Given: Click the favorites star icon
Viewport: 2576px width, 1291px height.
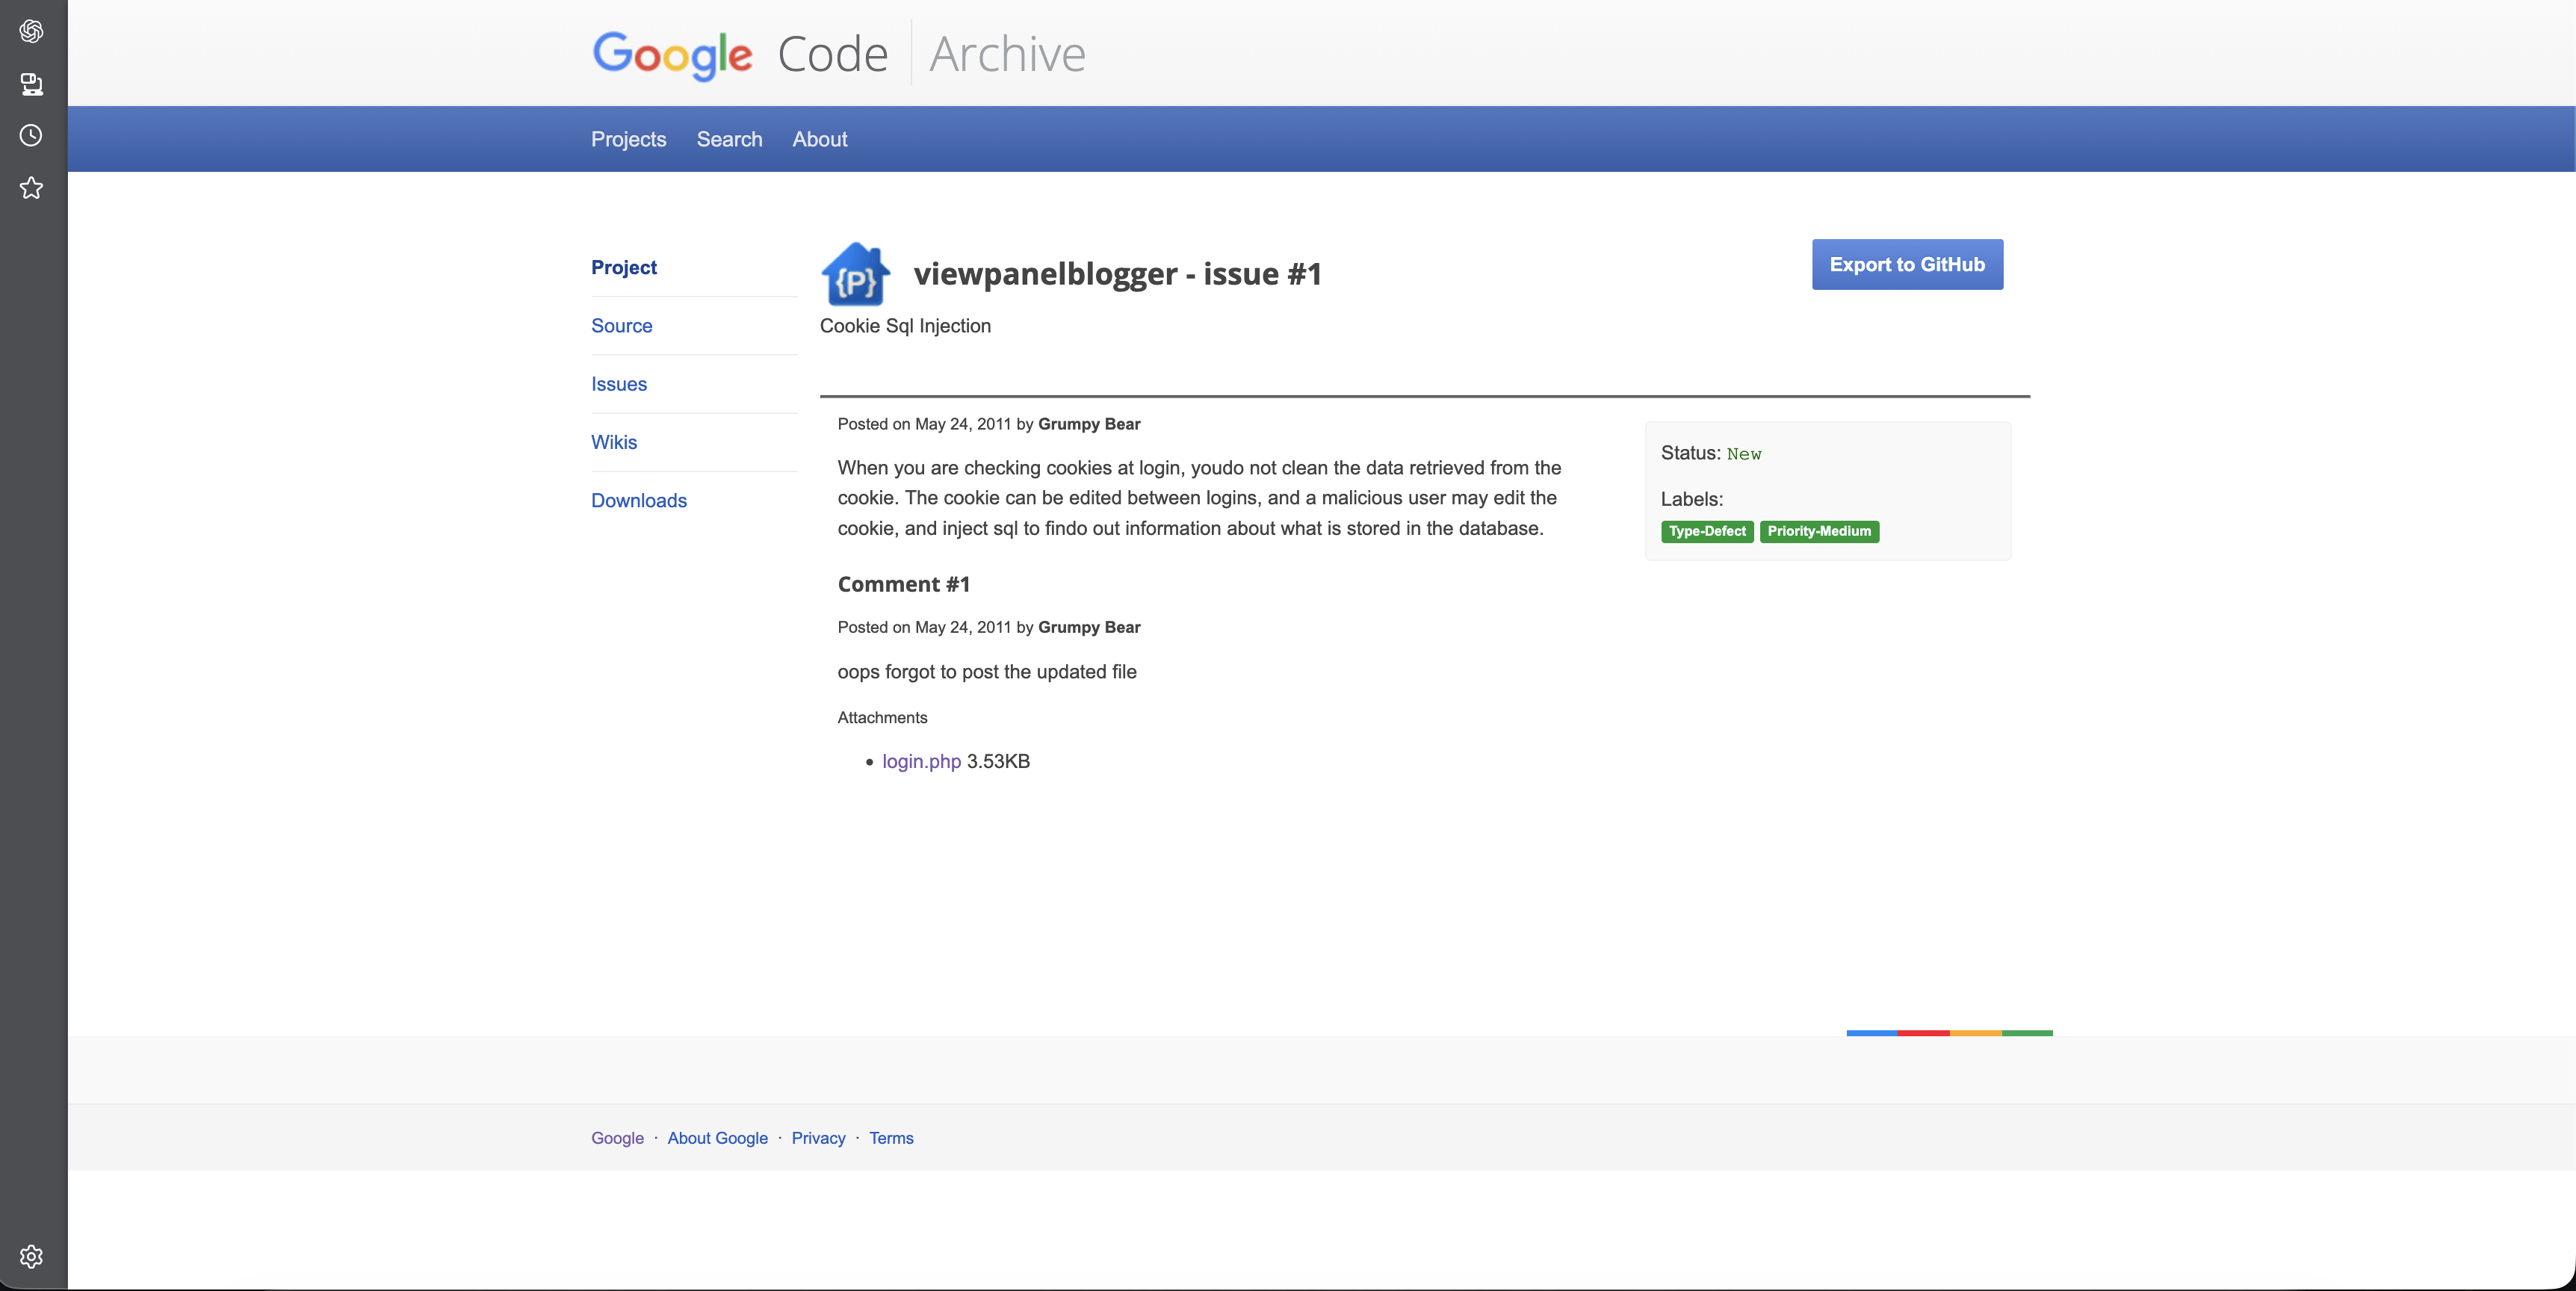Looking at the screenshot, I should [x=31, y=187].
